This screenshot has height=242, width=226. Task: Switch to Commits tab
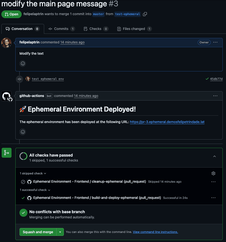(61, 29)
